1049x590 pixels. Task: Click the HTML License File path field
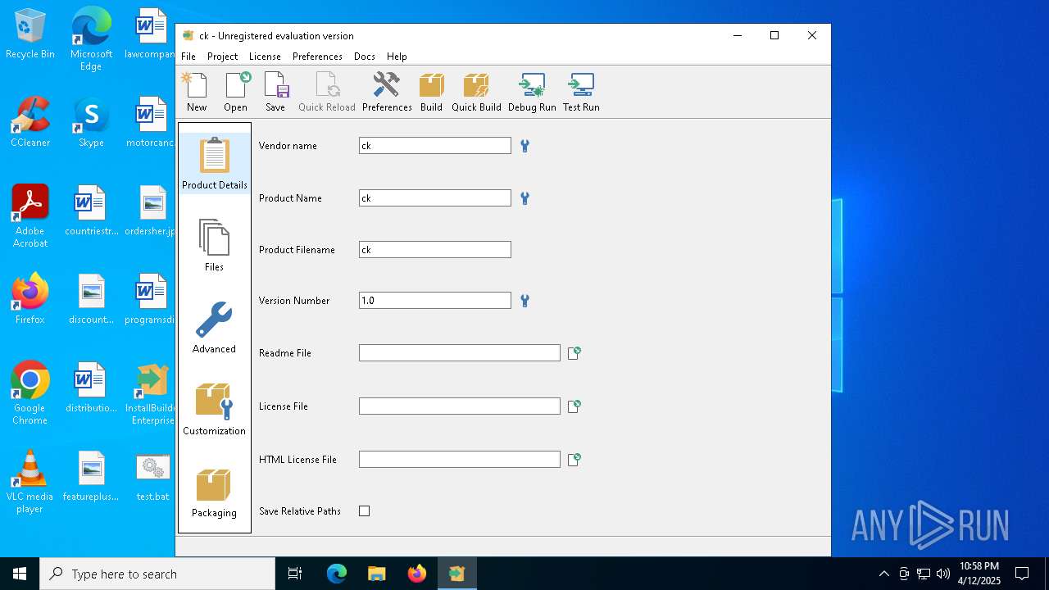460,460
